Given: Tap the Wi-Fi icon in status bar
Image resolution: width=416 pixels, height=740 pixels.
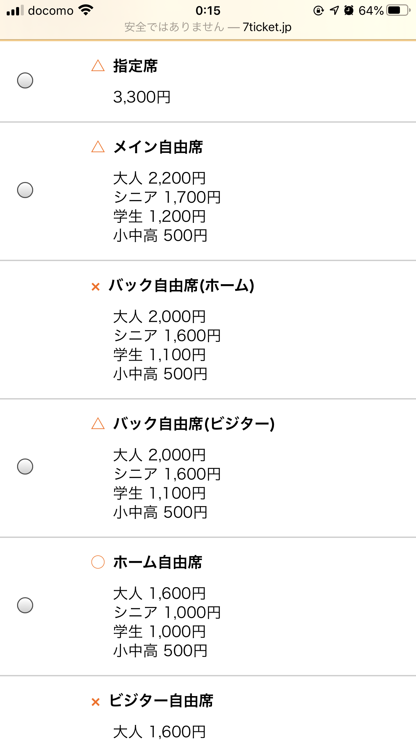Looking at the screenshot, I should [86, 10].
